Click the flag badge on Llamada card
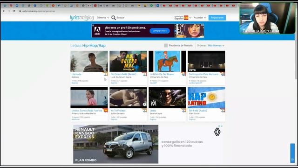 106,74
